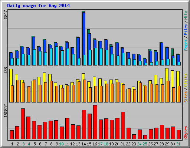
Task: Click the orange sites bar for day 5
Action: pos(35,91)
